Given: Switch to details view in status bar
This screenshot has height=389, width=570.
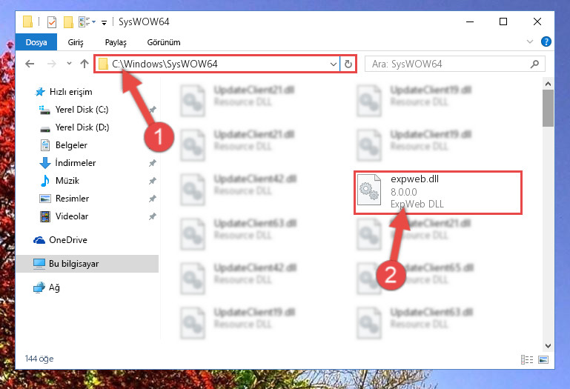Looking at the screenshot, I should [x=527, y=359].
